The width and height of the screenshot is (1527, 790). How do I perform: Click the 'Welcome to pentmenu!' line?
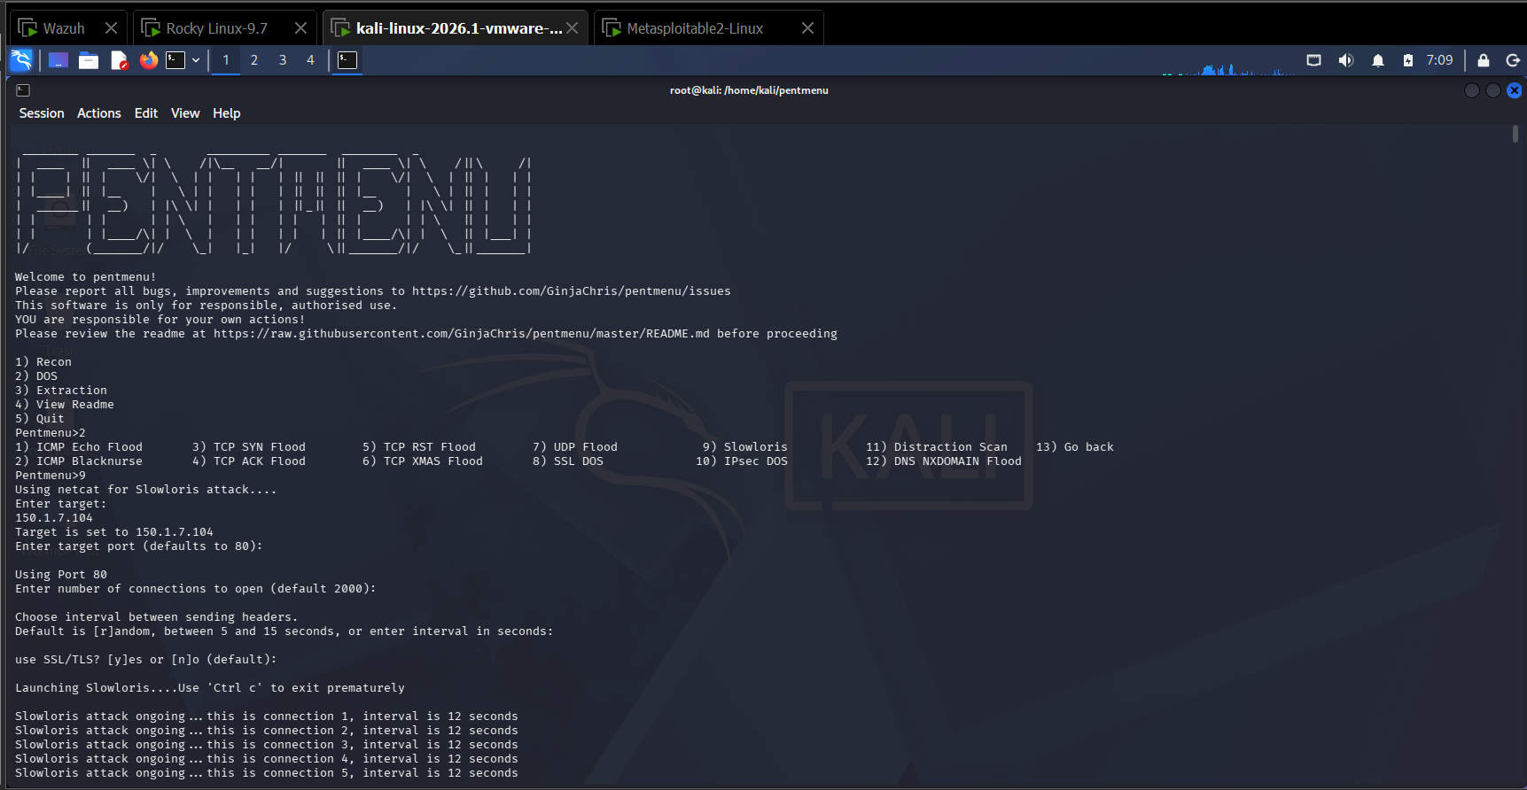point(86,277)
